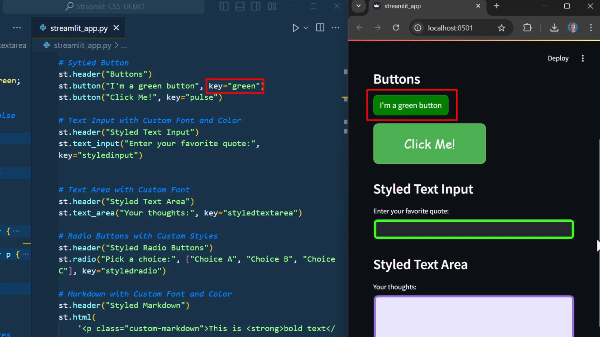
Task: Bookmark this page with the star icon
Action: (502, 28)
